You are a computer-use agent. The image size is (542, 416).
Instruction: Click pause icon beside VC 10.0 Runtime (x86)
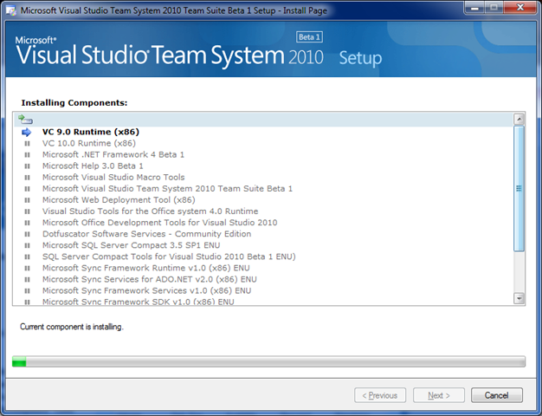click(x=27, y=143)
